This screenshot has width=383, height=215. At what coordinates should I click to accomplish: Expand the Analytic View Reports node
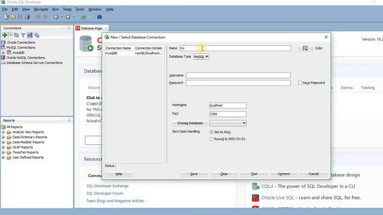click(x=3, y=132)
